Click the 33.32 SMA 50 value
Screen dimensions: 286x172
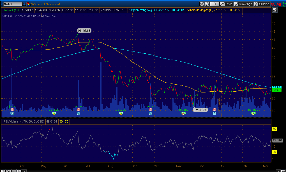(x=237, y=10)
